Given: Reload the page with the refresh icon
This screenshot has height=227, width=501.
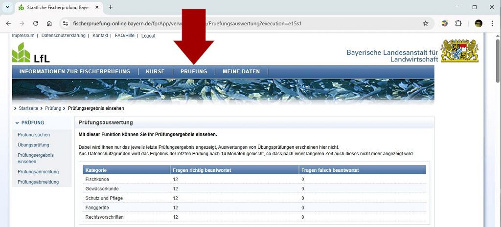Looking at the screenshot, I should click(x=36, y=23).
